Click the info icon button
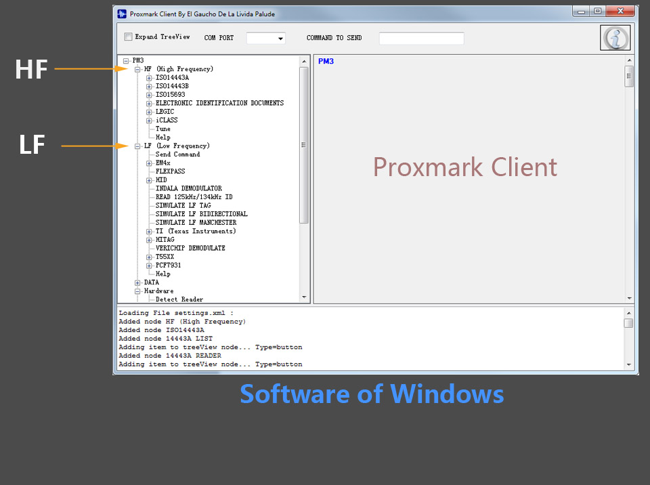650x485 pixels. [615, 38]
